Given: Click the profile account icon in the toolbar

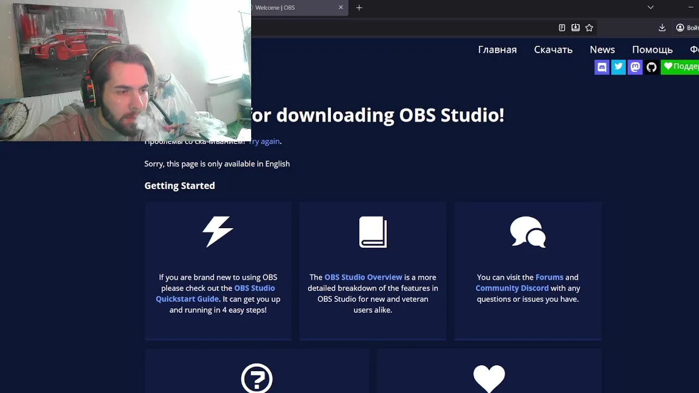Looking at the screenshot, I should 687,28.
